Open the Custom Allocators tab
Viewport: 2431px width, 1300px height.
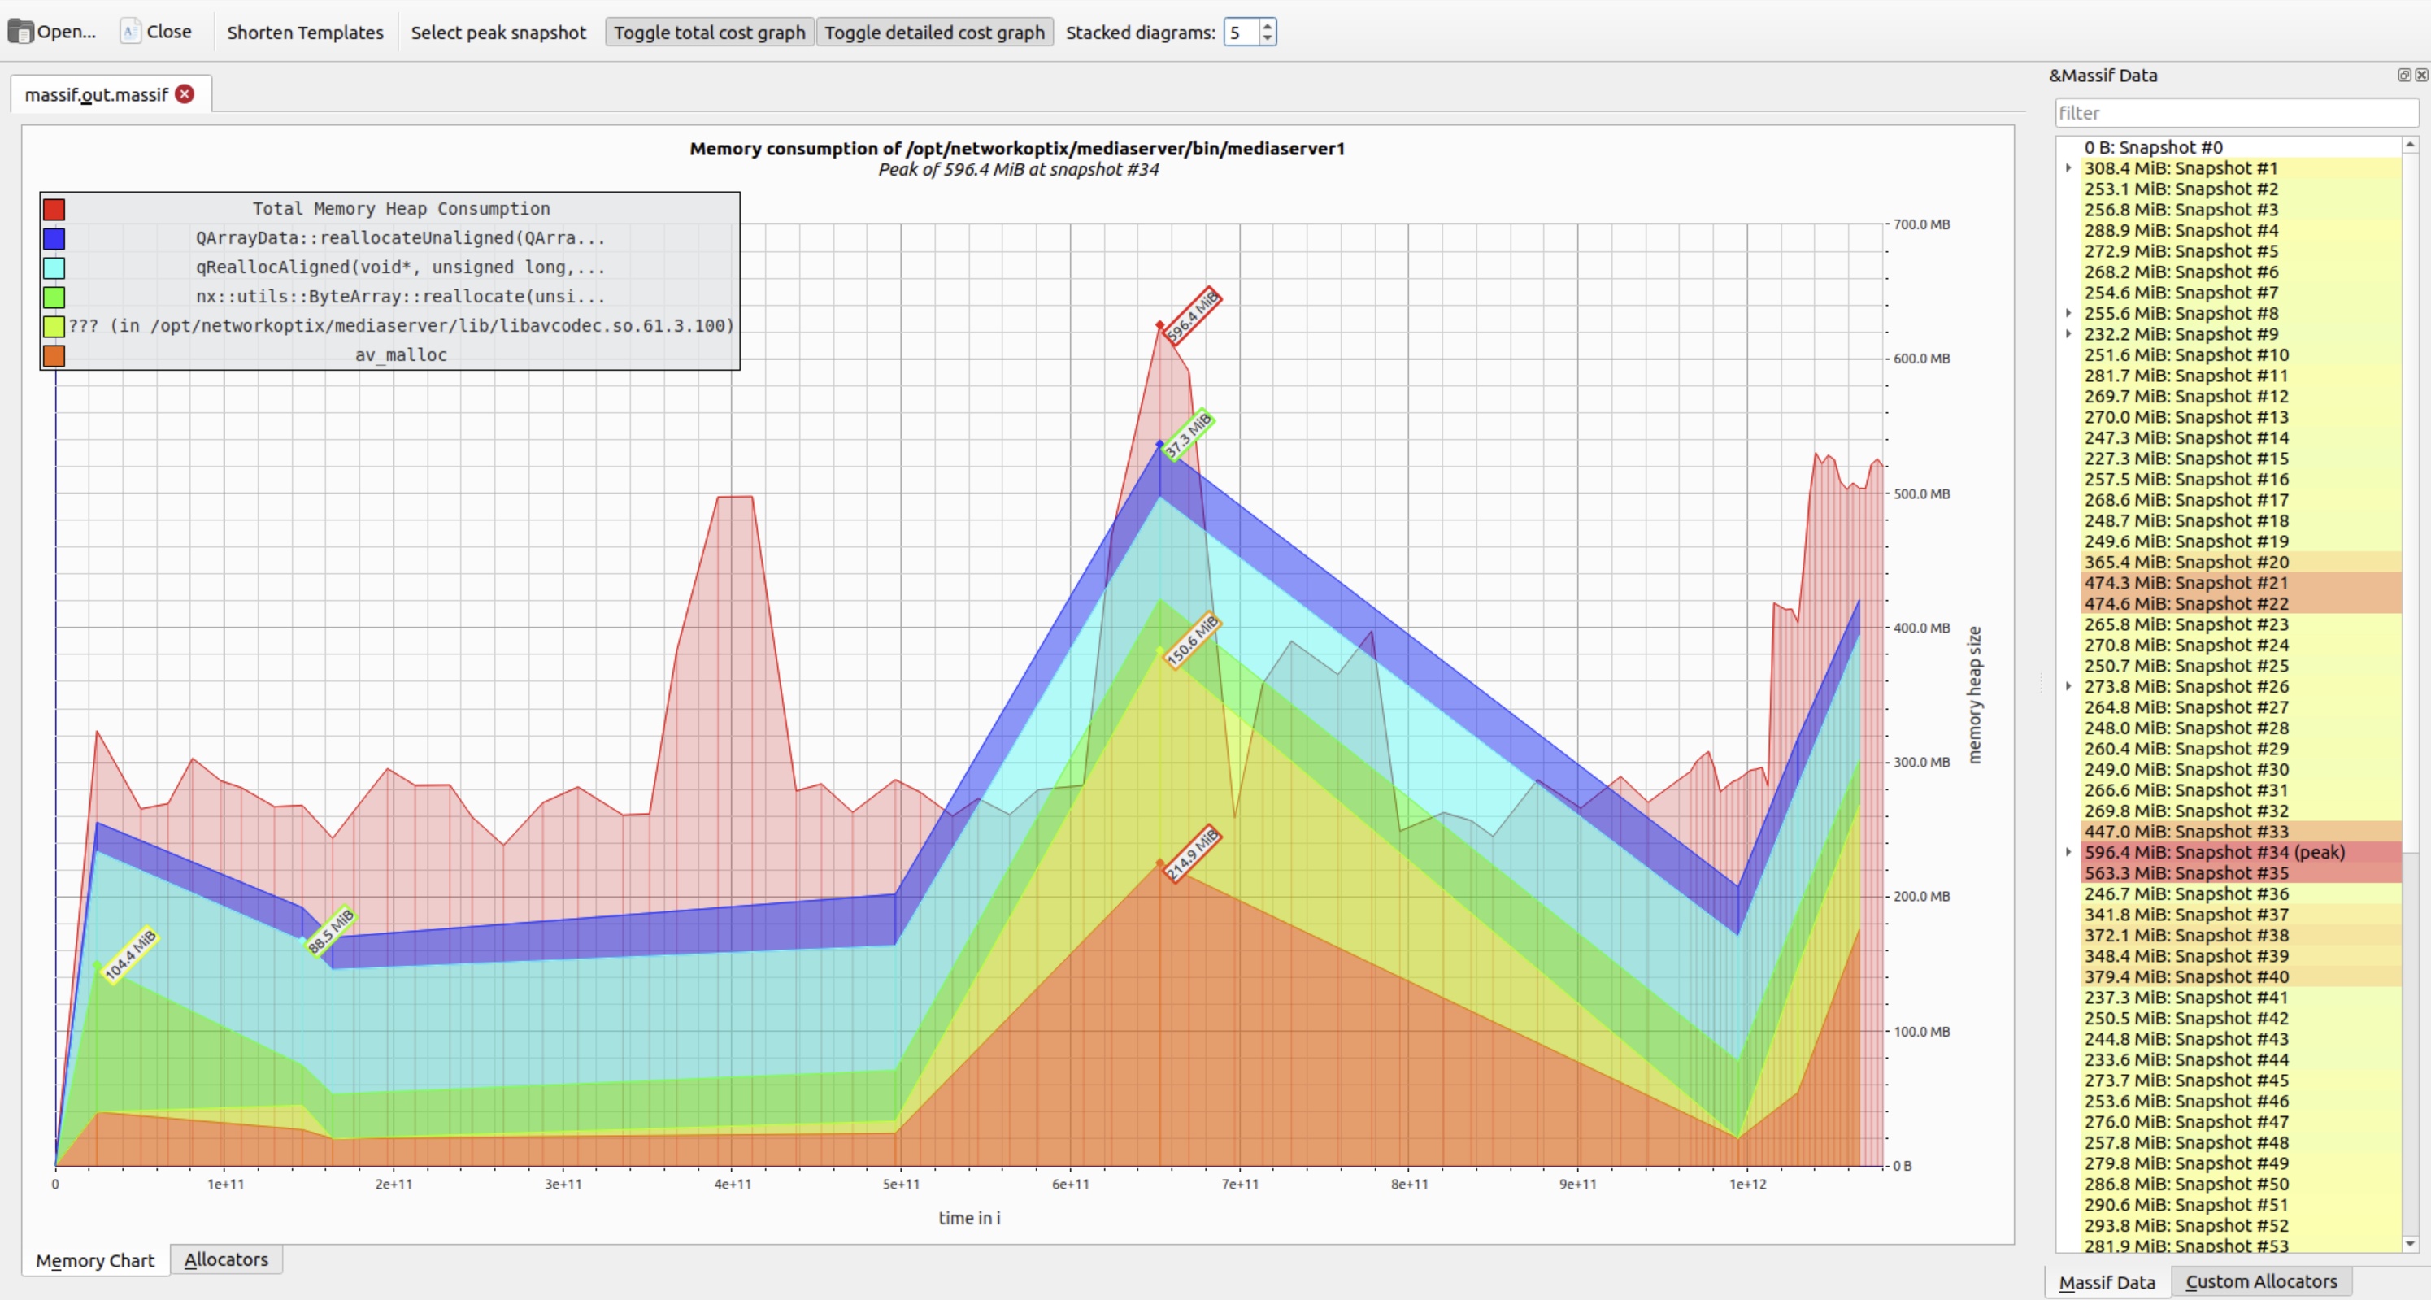(2260, 1281)
